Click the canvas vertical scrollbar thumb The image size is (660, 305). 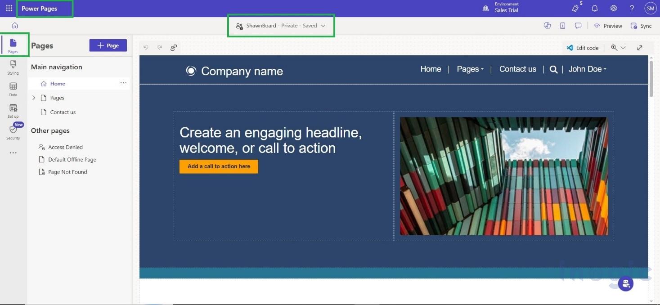click(651, 79)
